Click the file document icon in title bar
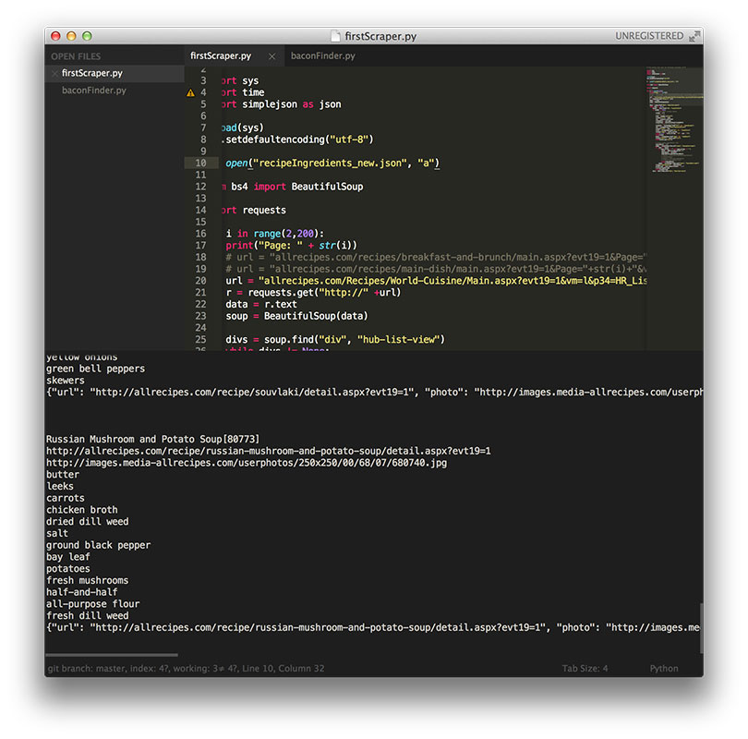 (336, 36)
